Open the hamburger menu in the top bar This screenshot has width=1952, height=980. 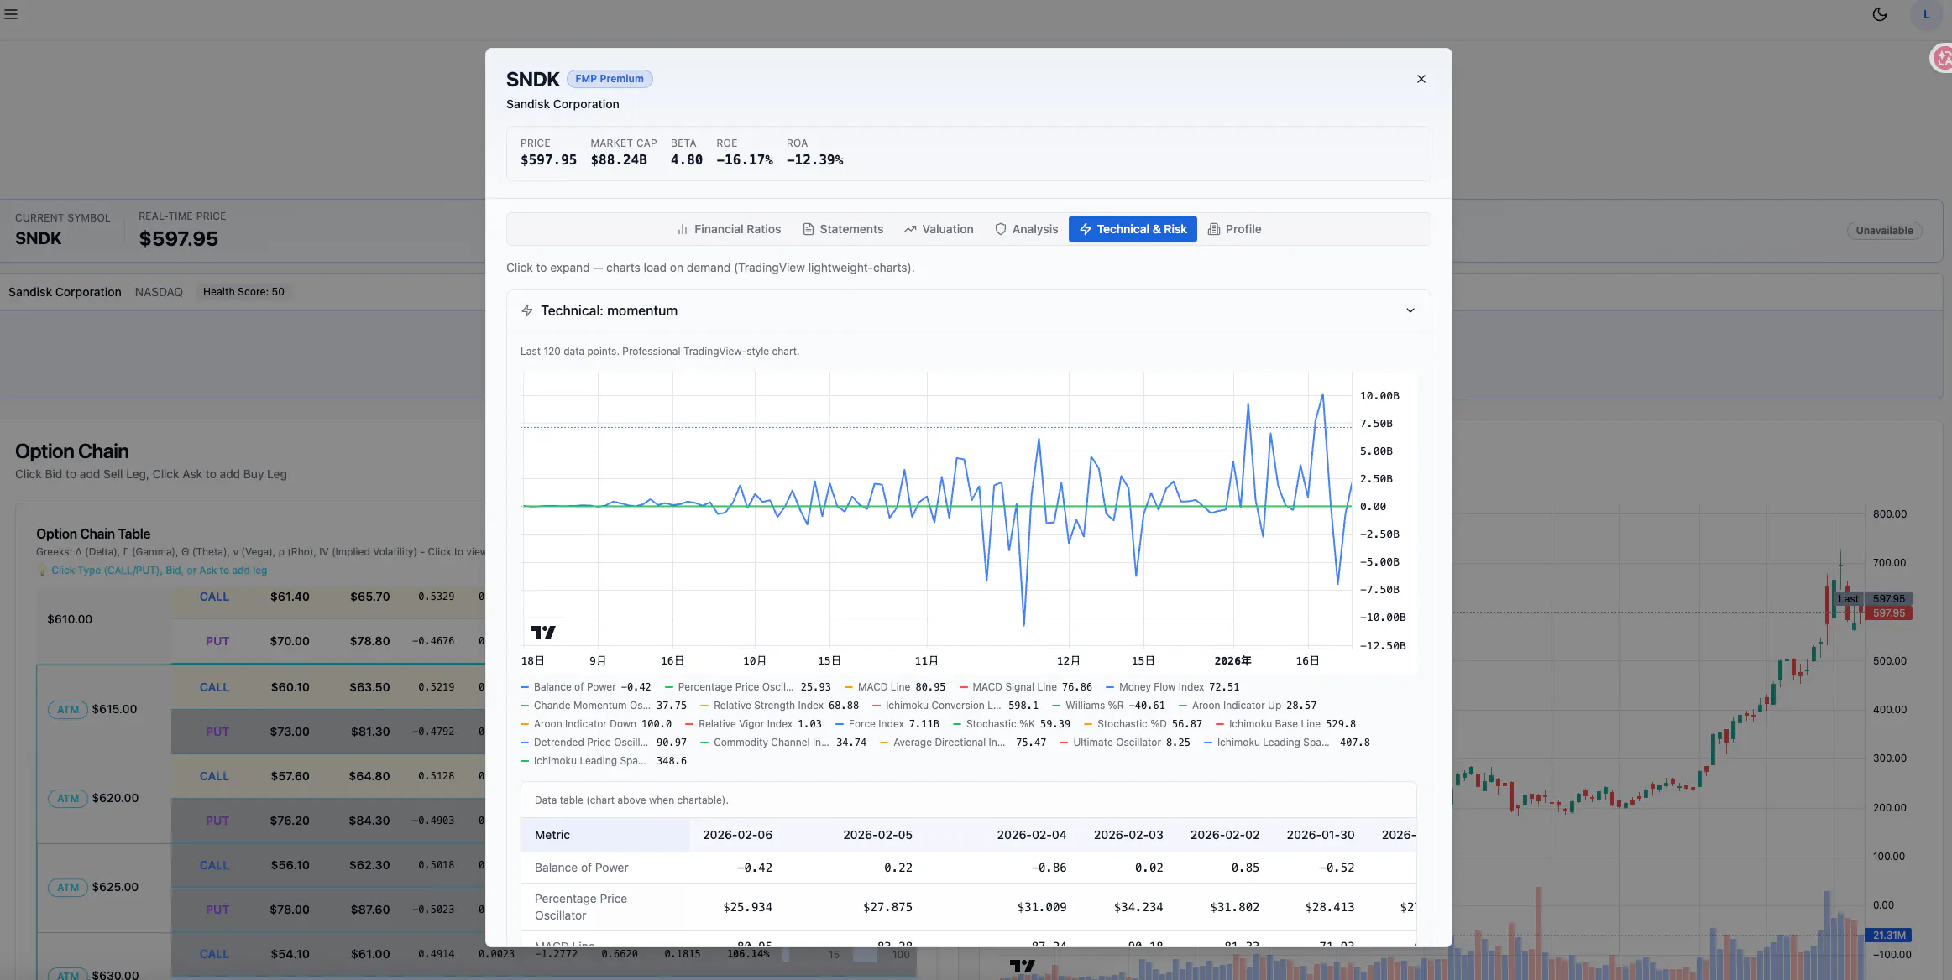tap(11, 14)
